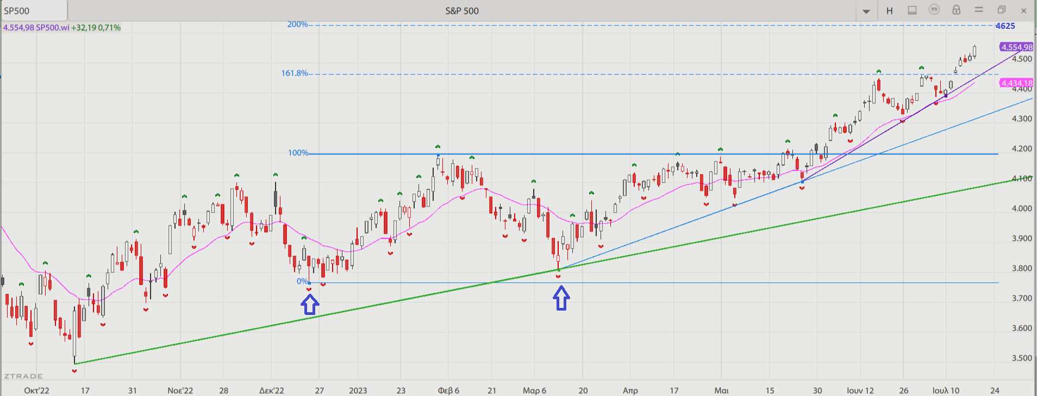
Task: Click the magenta 4.434,18 moving average tag
Action: pyautogui.click(x=1016, y=83)
